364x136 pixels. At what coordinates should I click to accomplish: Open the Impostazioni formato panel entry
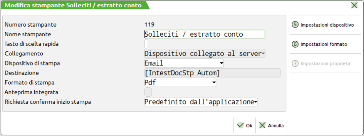click(324, 44)
